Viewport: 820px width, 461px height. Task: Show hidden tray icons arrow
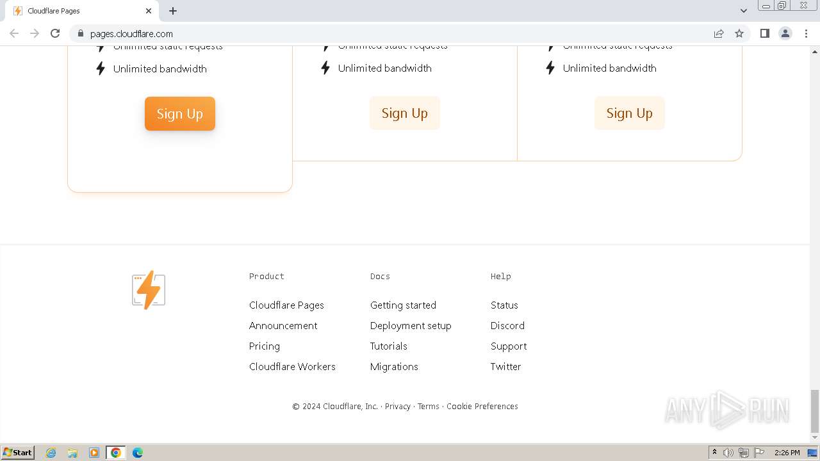click(x=714, y=453)
